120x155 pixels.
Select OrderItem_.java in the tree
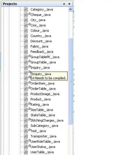42,83
